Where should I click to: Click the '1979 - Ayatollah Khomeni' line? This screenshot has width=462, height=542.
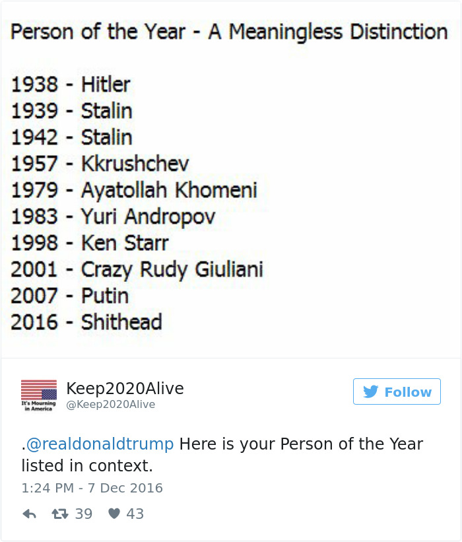(x=134, y=190)
